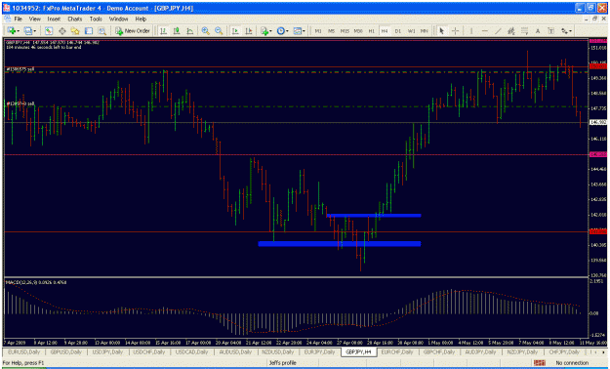Select the crosshair tool
610x369 pixels.
click(x=455, y=31)
